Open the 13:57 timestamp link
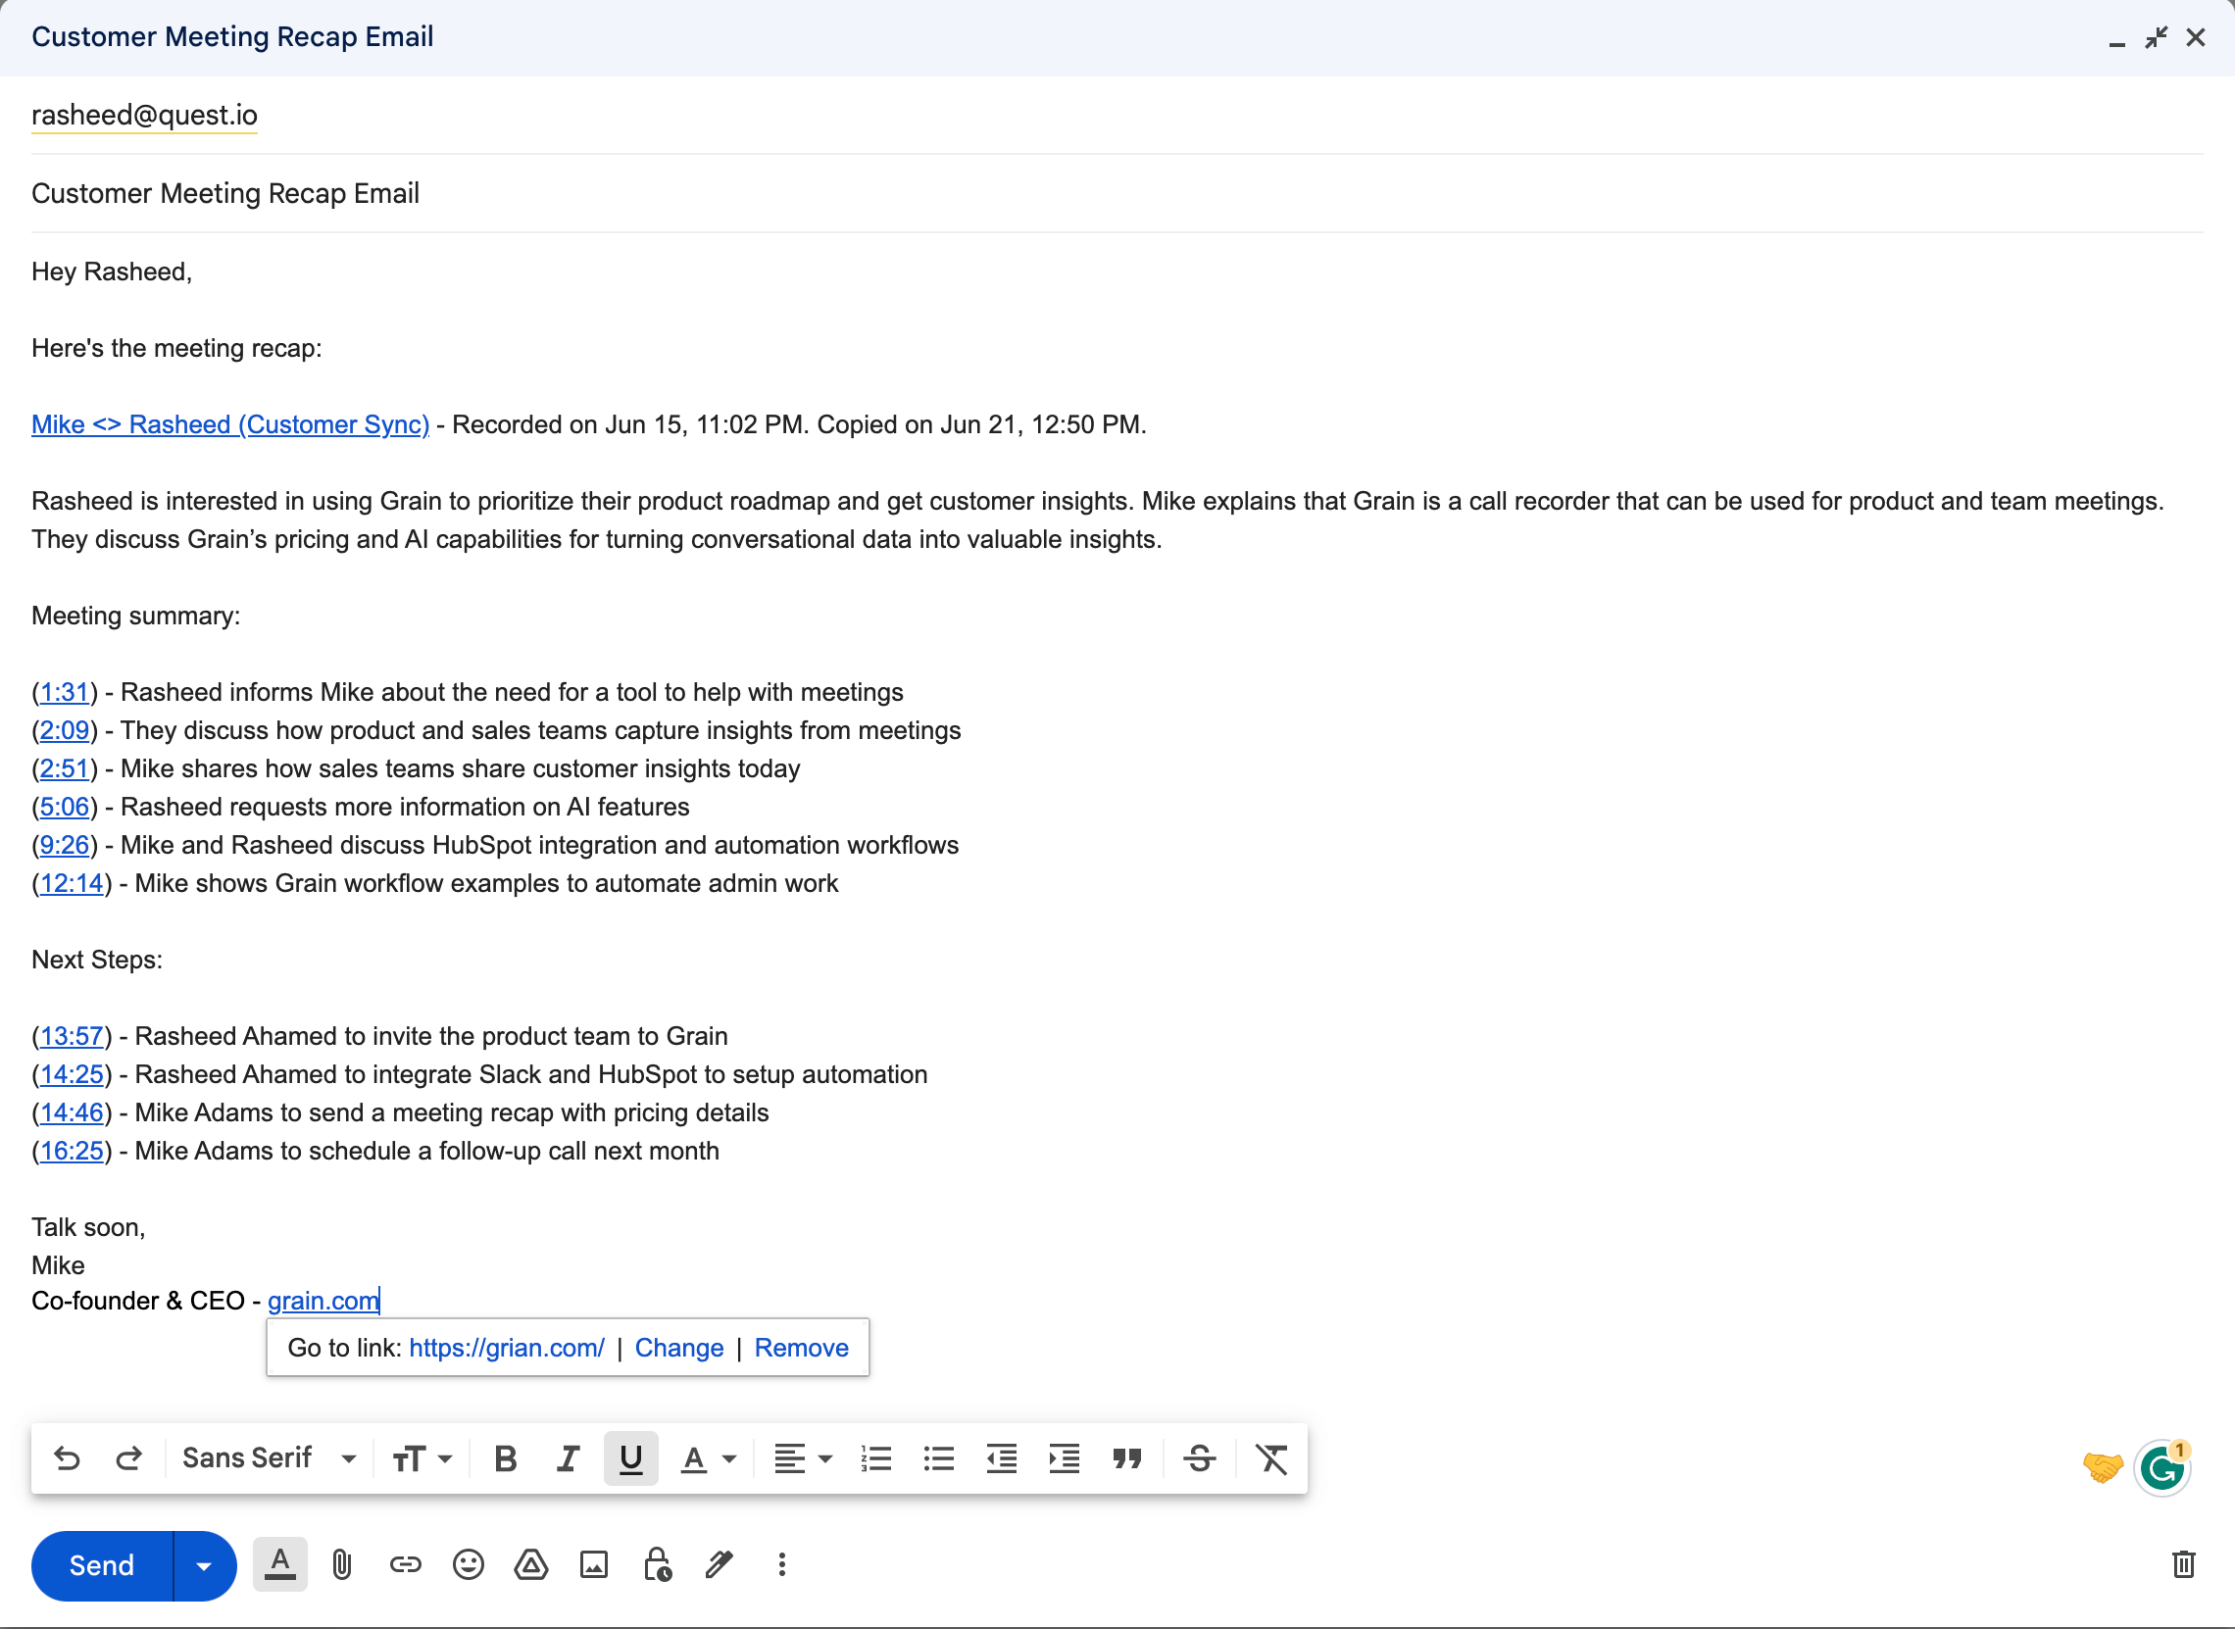This screenshot has width=2235, height=1629. 72,1036
